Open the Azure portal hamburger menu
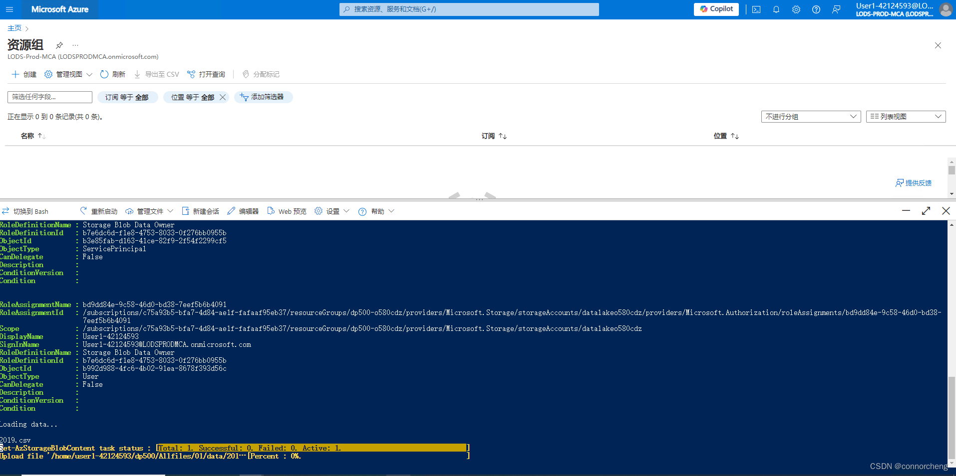The image size is (956, 476). tap(9, 9)
